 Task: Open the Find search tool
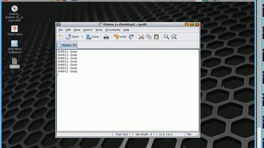tap(166, 37)
